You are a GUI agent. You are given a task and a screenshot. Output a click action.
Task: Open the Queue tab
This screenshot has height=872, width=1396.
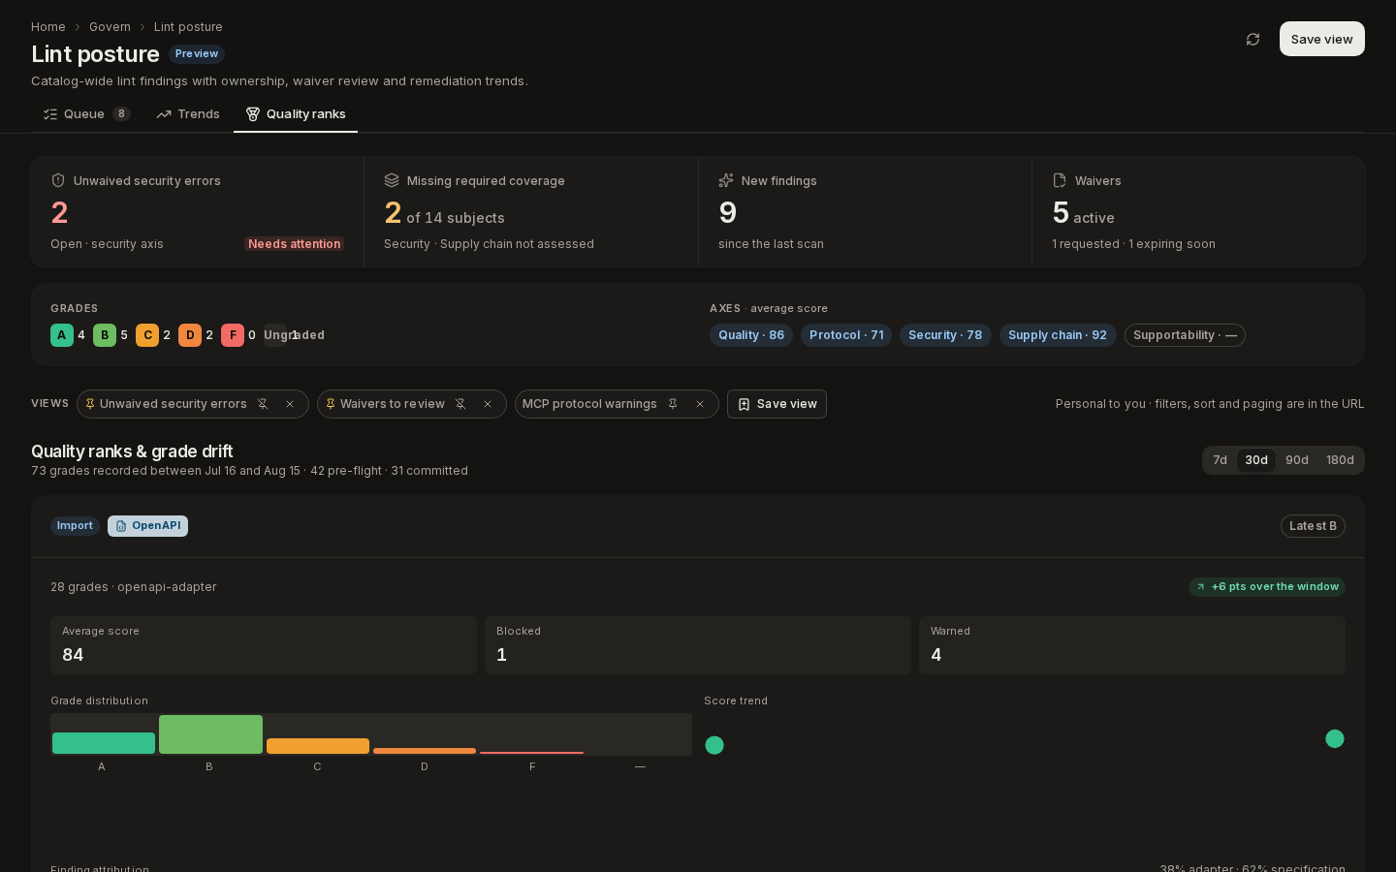[86, 114]
